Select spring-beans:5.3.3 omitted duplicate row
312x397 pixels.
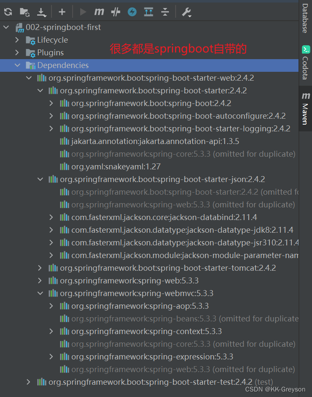click(x=149, y=318)
